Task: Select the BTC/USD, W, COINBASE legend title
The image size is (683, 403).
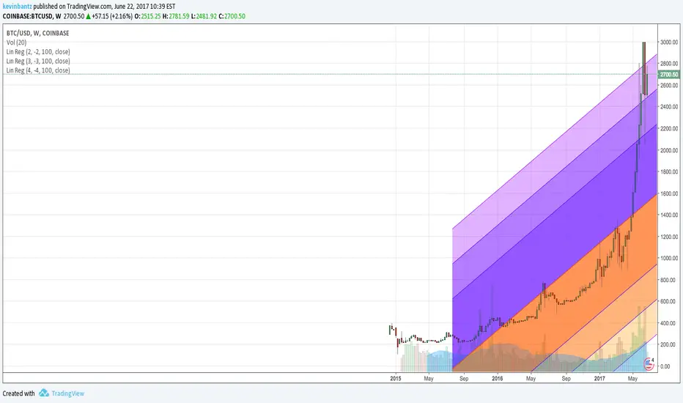Action: coord(38,33)
